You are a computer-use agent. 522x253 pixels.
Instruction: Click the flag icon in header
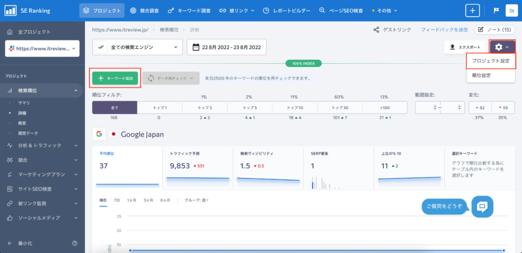coord(496,11)
